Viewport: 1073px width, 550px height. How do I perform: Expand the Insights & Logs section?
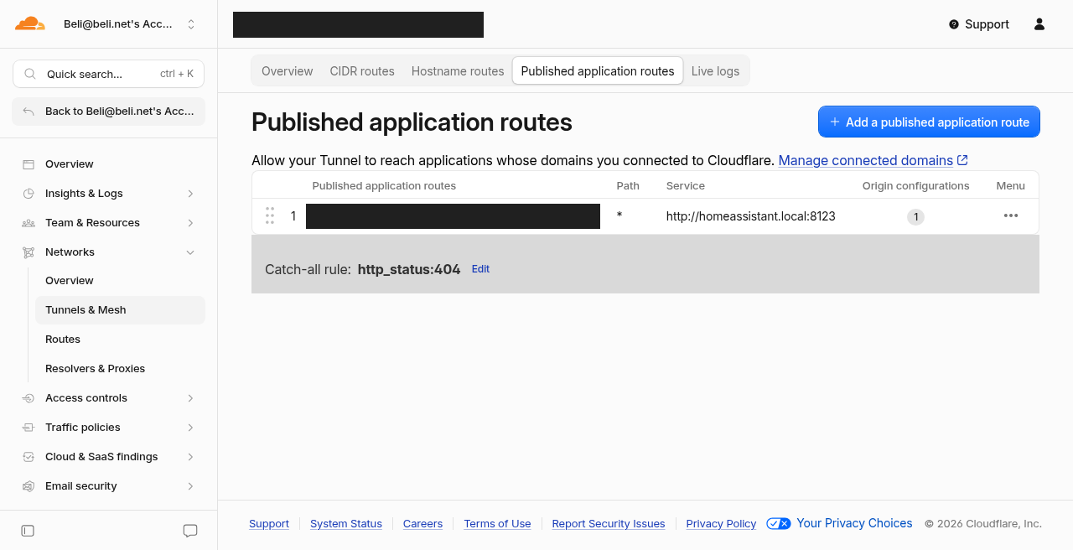(x=190, y=194)
